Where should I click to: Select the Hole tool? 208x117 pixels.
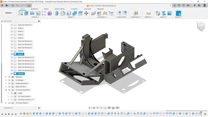coord(38,13)
